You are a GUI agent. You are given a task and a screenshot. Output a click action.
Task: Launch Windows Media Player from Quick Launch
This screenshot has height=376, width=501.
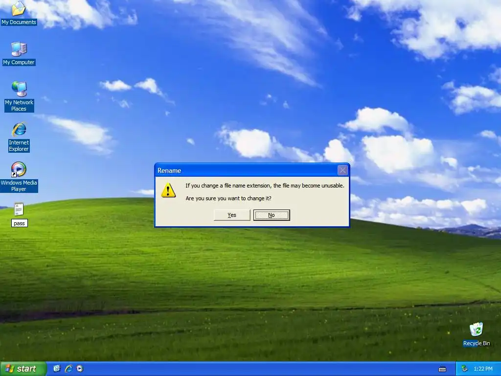tap(80, 369)
